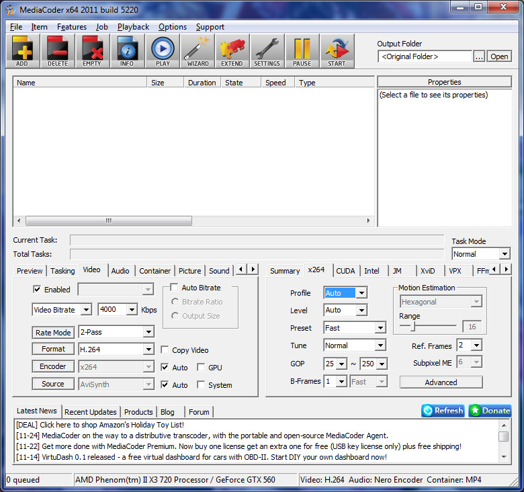Viewport: 524px width, 492px height.
Task: Click the file list horizontal scrollbar thumb
Action: (x=109, y=220)
